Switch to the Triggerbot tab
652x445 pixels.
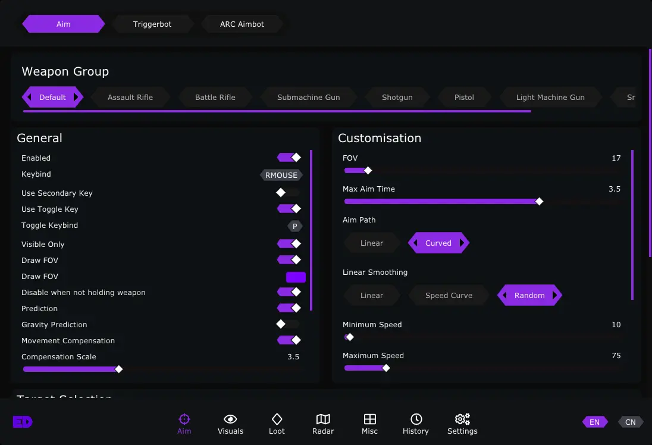pos(152,24)
